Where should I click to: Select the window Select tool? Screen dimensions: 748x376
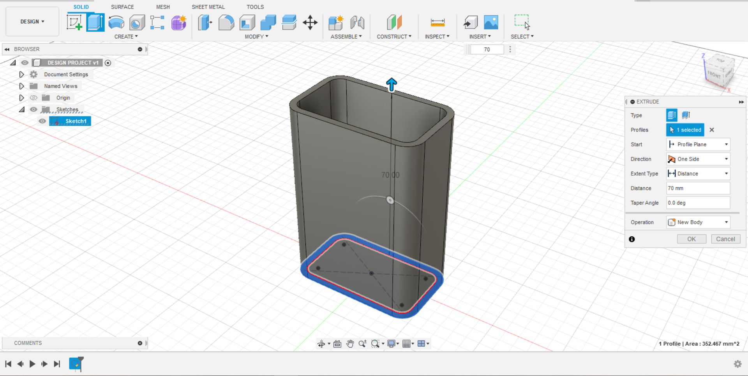(522, 22)
